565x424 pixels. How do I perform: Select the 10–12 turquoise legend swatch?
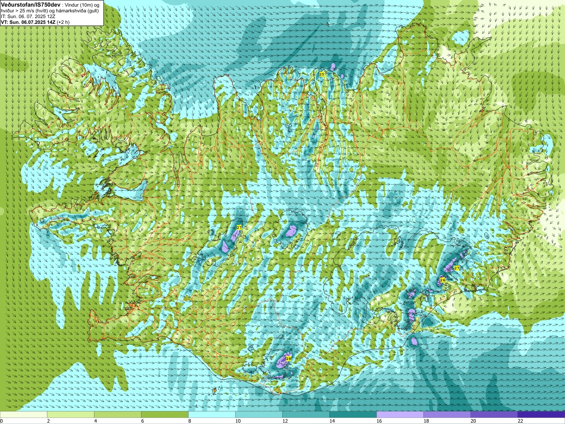259,415
